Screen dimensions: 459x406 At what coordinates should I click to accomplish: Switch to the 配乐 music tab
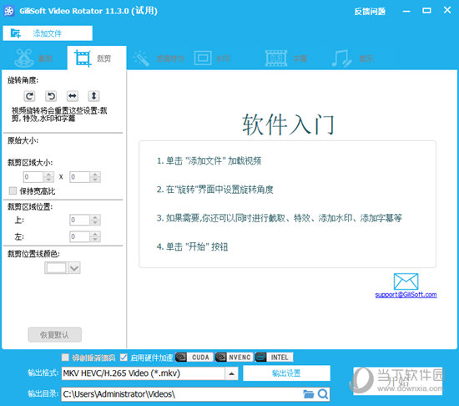(352, 58)
